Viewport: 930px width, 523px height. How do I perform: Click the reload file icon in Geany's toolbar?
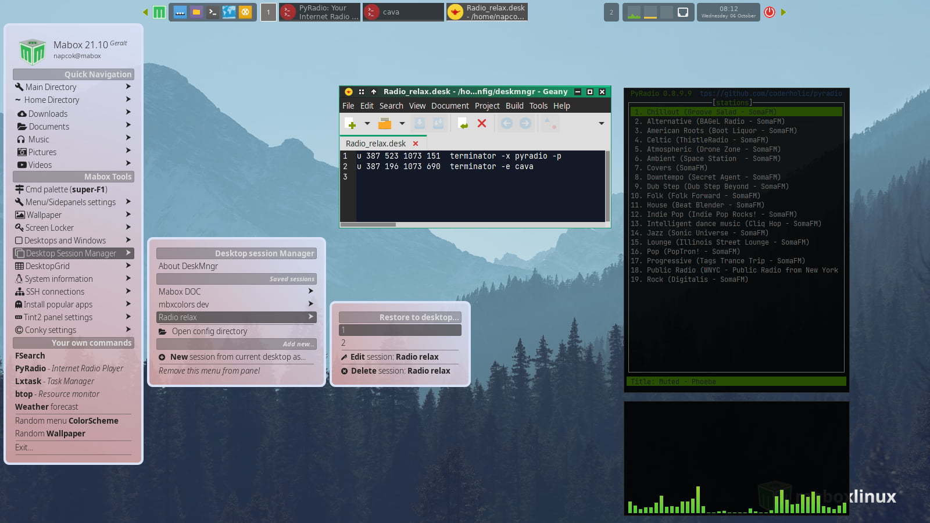point(463,123)
